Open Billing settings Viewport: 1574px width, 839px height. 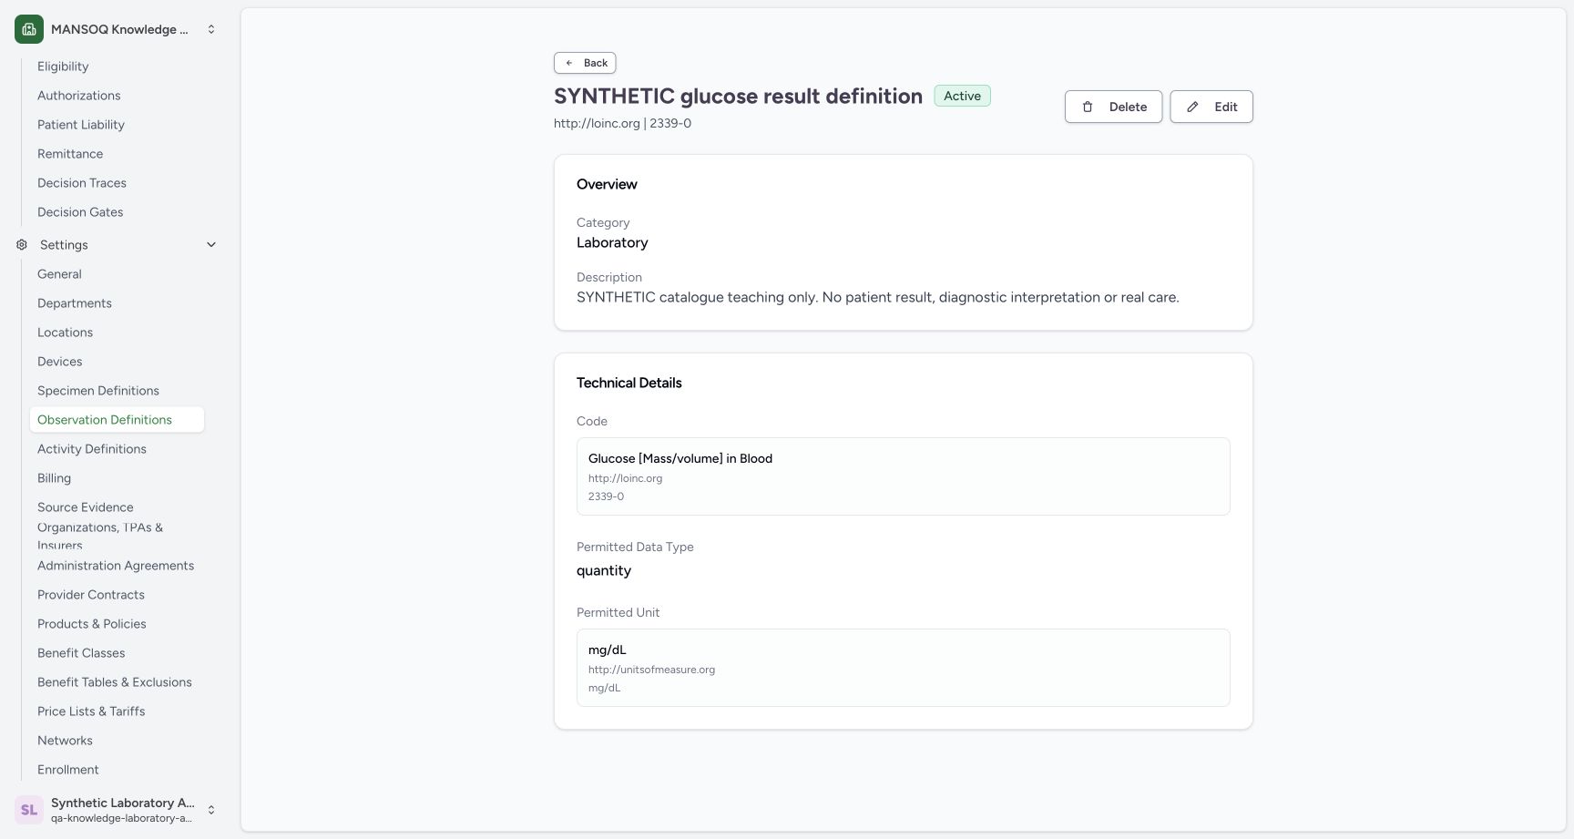[54, 478]
